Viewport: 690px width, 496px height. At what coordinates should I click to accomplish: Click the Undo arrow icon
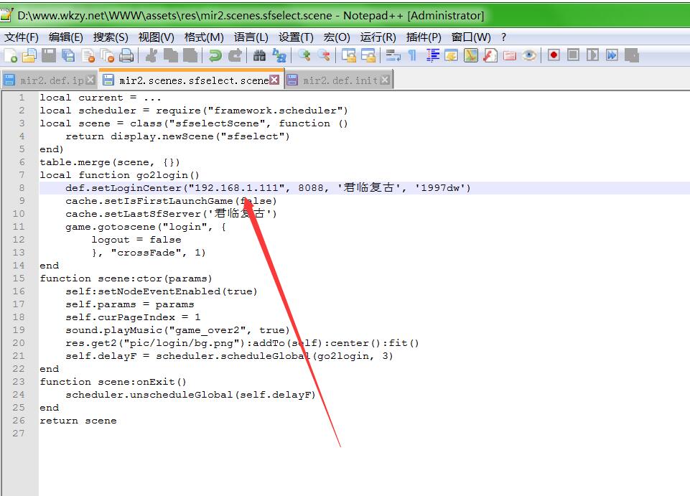tap(215, 55)
